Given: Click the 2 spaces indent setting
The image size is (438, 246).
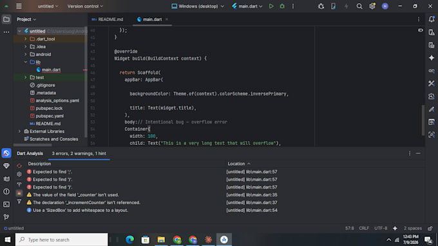Looking at the screenshot, I should (413, 229).
